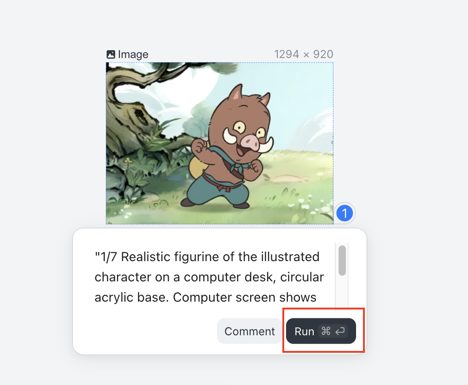Click the grassy meadow area of the image
The width and height of the screenshot is (468, 385).
(295, 184)
